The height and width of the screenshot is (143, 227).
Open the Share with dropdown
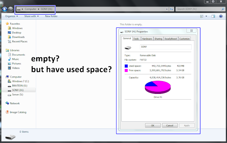point(32,16)
